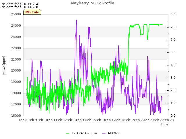Screen dimensions: 186x139
Task: Click the pCO2 (ppm) axis label
Action: click(4, 65)
